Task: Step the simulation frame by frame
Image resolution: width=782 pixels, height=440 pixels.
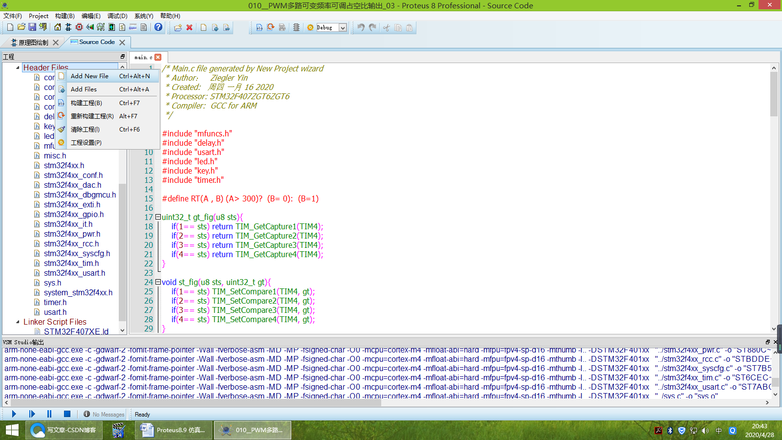Action: [x=32, y=414]
